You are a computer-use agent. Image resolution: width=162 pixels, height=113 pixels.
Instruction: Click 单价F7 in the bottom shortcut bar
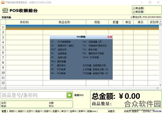coord(65,111)
